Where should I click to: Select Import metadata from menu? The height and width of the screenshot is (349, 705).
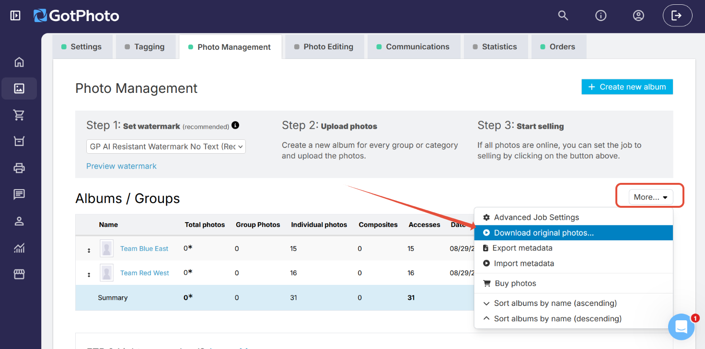click(x=574, y=263)
